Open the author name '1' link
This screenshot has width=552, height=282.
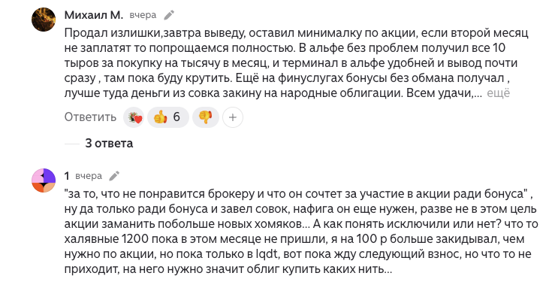67,176
